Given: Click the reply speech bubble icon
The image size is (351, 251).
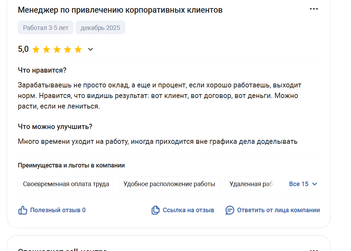Looking at the screenshot, I should pos(230,210).
